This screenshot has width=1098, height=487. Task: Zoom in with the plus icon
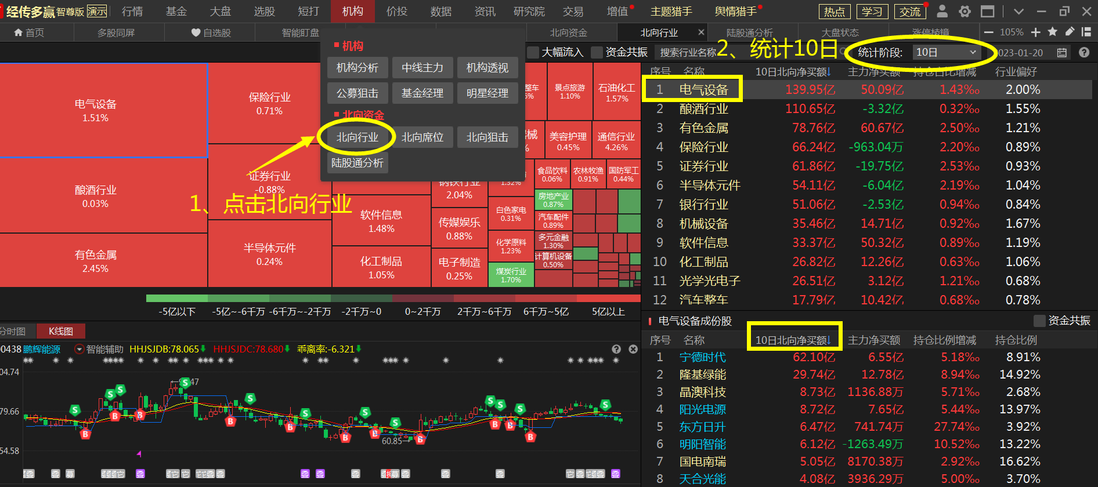pos(1035,32)
